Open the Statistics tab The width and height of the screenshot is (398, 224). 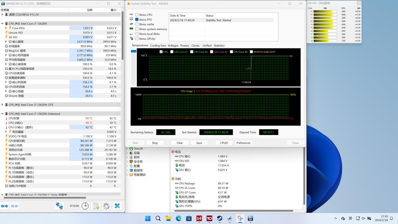219,45
